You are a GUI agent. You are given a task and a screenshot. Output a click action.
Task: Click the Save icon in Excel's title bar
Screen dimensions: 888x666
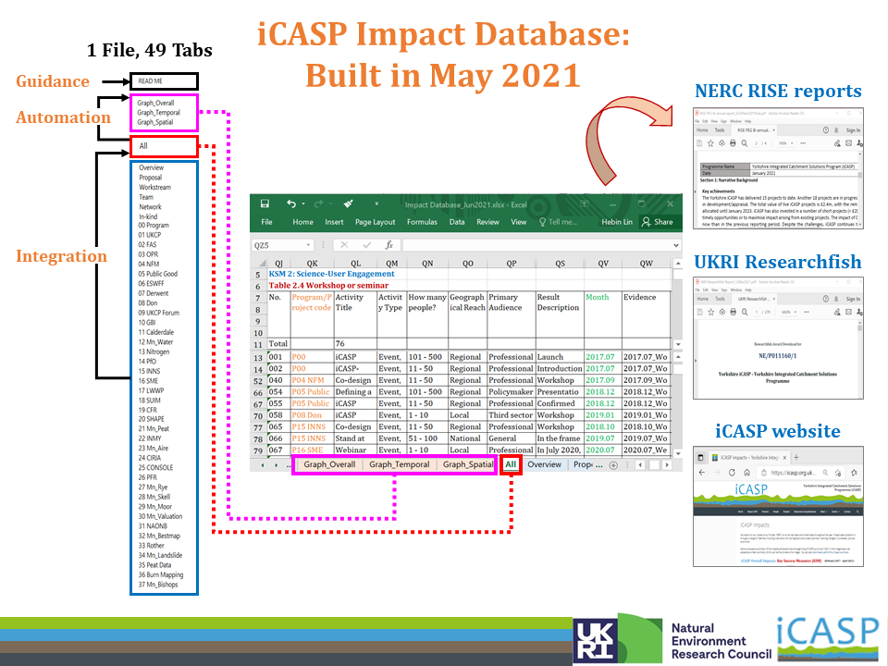[265, 203]
